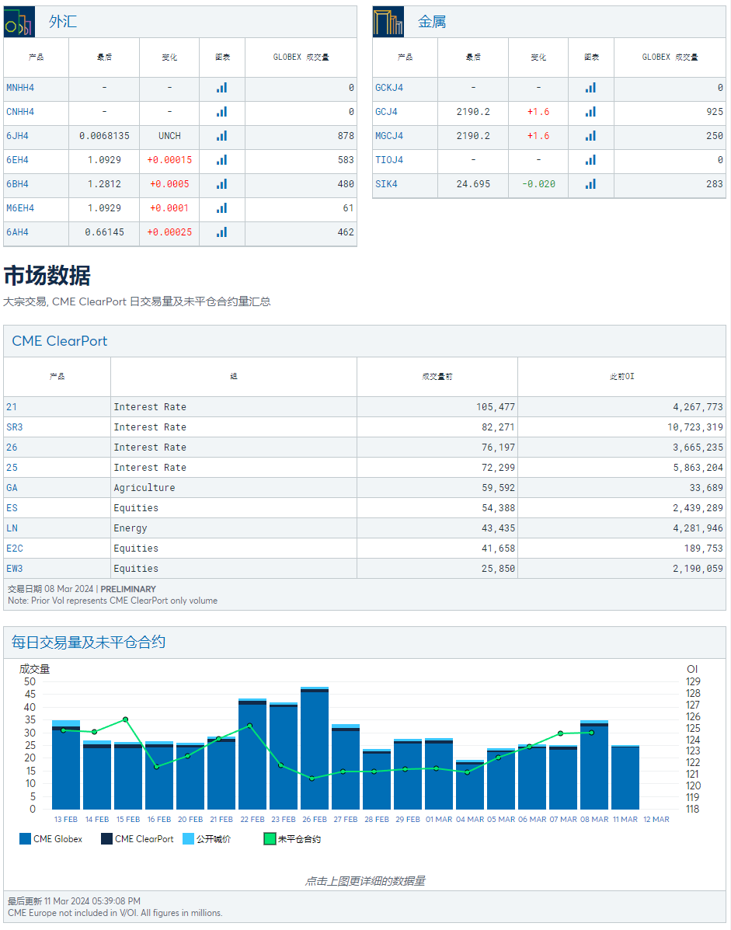The height and width of the screenshot is (930, 731).
Task: Open chart icon for M6EH4 row
Action: coord(221,208)
